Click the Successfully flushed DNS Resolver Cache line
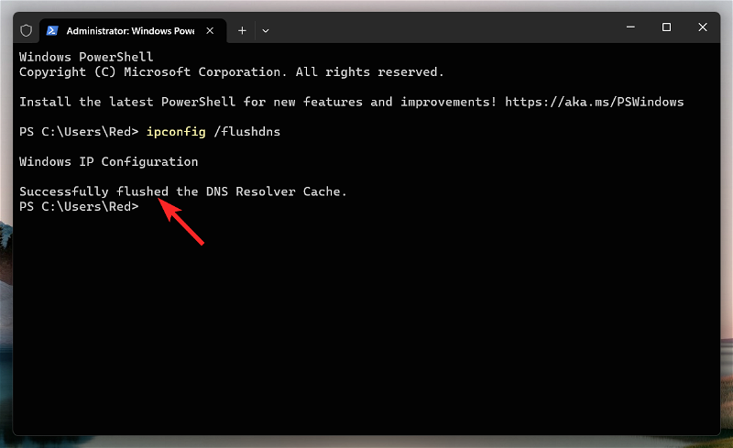The width and height of the screenshot is (733, 448). [182, 191]
